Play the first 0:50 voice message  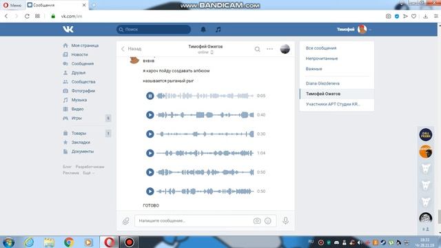150,172
